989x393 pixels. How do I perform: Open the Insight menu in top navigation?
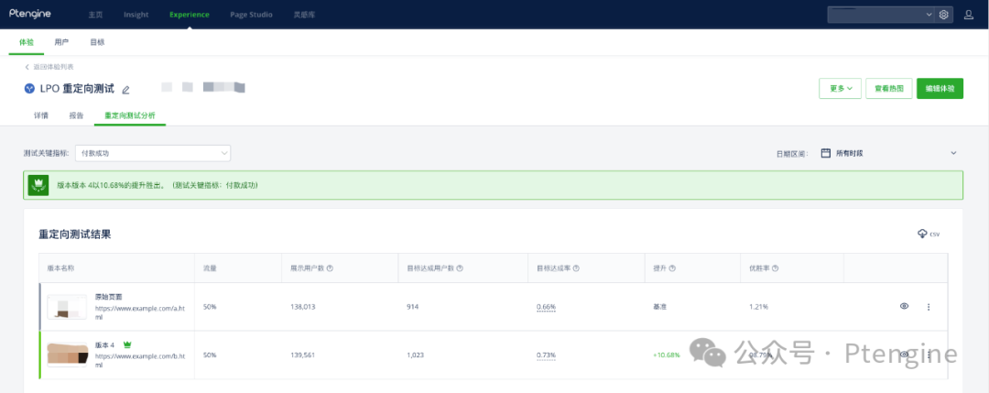pyautogui.click(x=136, y=15)
